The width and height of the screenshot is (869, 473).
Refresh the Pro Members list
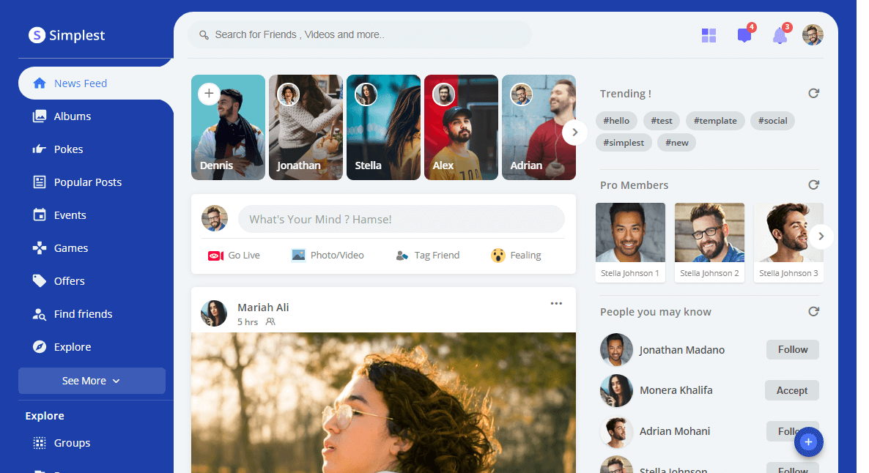(x=813, y=185)
